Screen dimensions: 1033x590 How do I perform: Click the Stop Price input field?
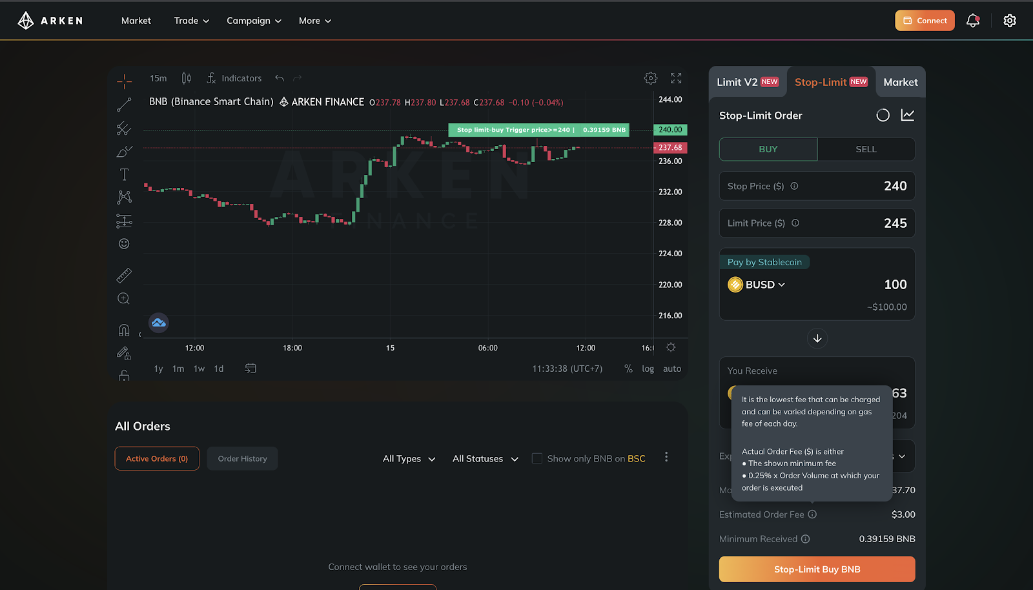[x=817, y=186]
